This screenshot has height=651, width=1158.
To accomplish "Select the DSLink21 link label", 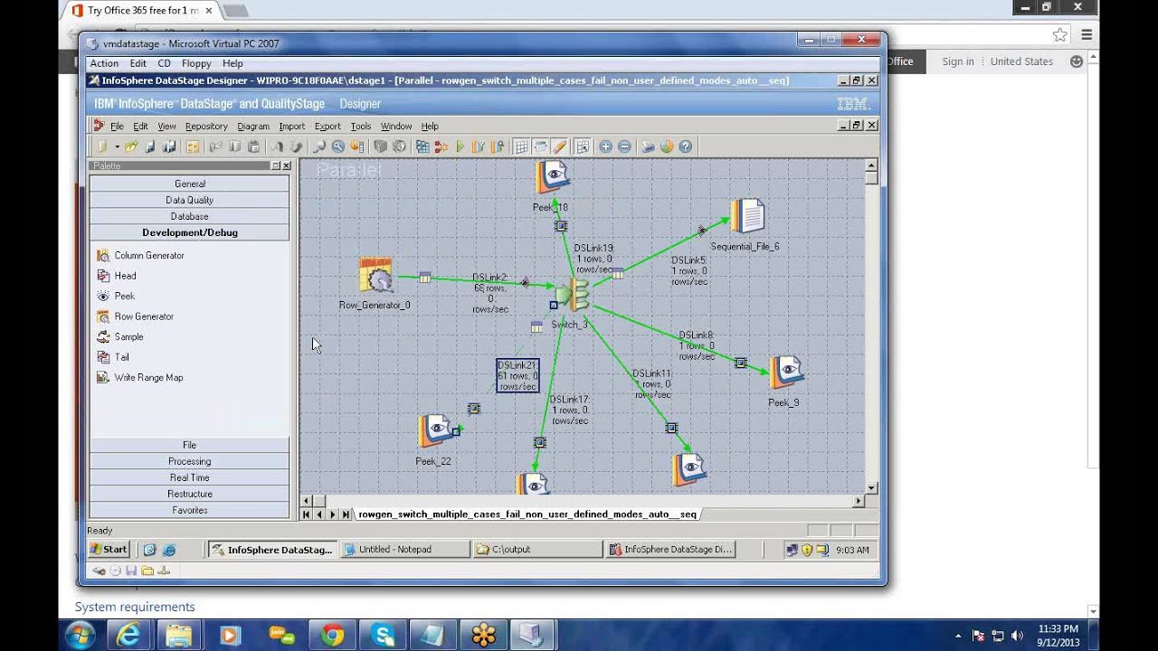I will click(x=517, y=375).
